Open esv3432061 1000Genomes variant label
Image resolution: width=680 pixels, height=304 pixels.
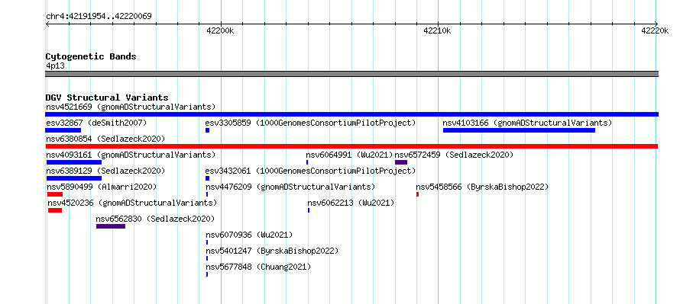[x=310, y=171]
